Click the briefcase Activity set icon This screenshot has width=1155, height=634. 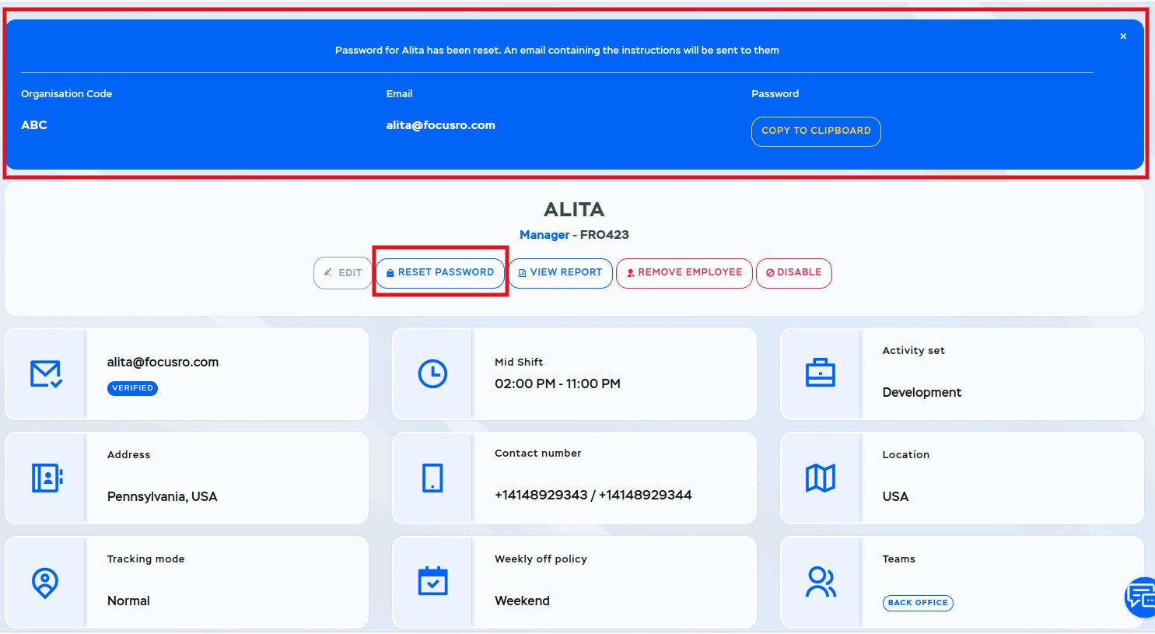pyautogui.click(x=820, y=373)
